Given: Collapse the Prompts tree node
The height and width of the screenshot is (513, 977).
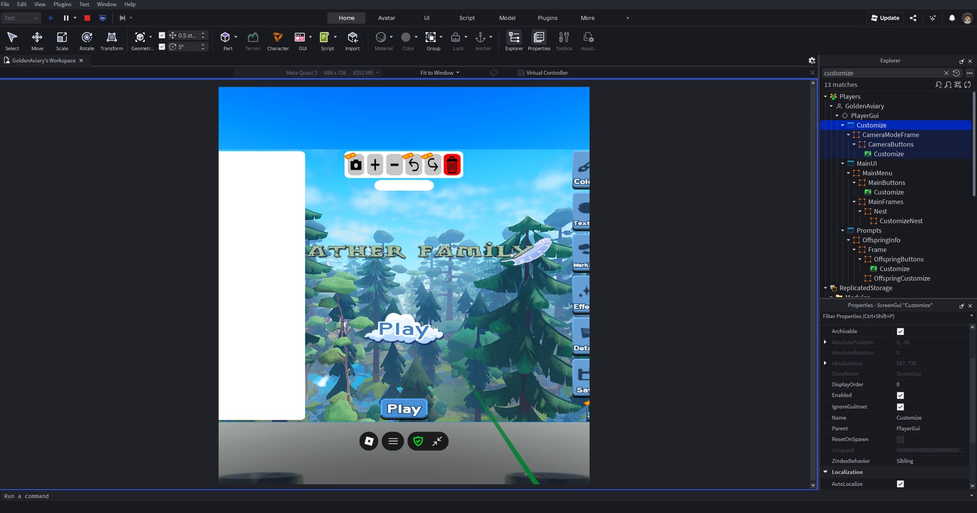Looking at the screenshot, I should click(843, 231).
